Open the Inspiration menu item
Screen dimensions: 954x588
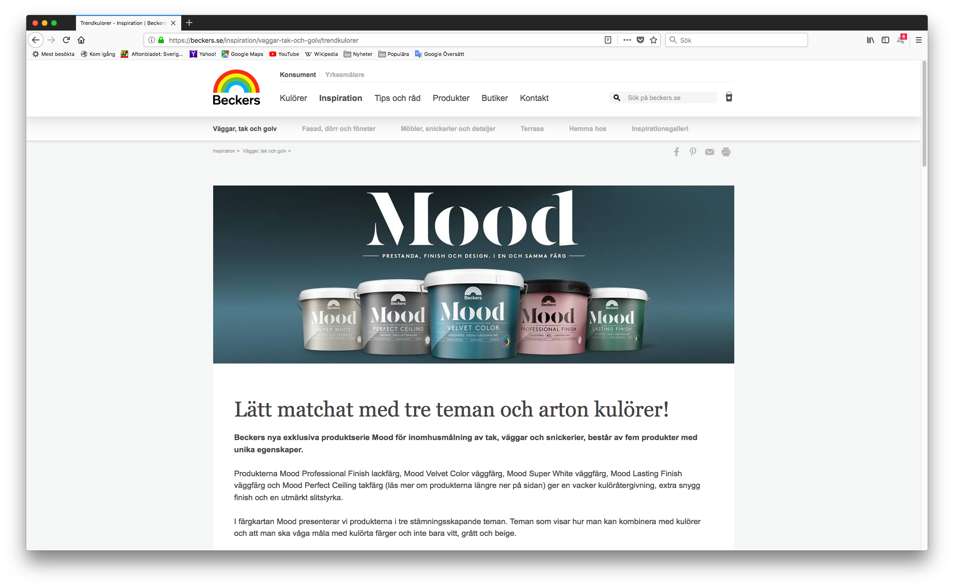pos(340,98)
